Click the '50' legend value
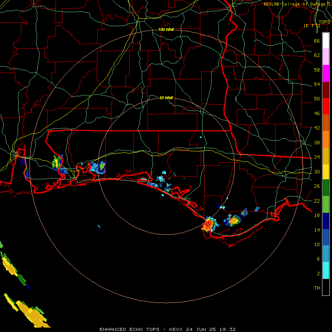 [317, 99]
